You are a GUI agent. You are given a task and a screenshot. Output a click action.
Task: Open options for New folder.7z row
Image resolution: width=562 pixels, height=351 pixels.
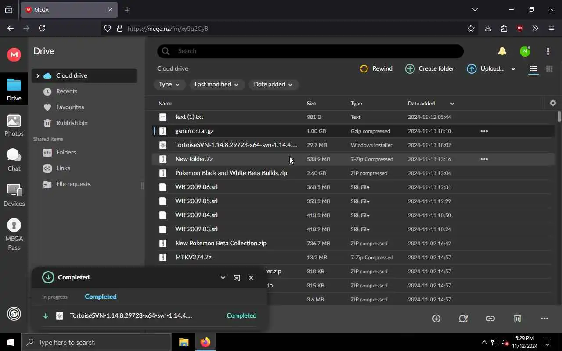pos(484,159)
